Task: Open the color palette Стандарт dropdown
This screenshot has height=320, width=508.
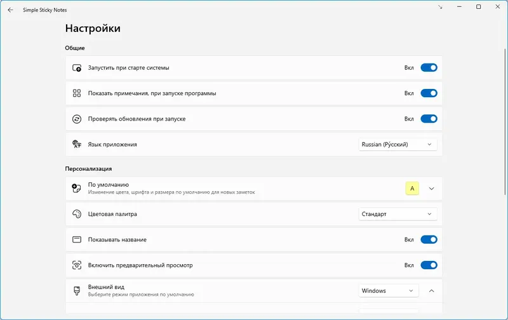Action: point(398,214)
